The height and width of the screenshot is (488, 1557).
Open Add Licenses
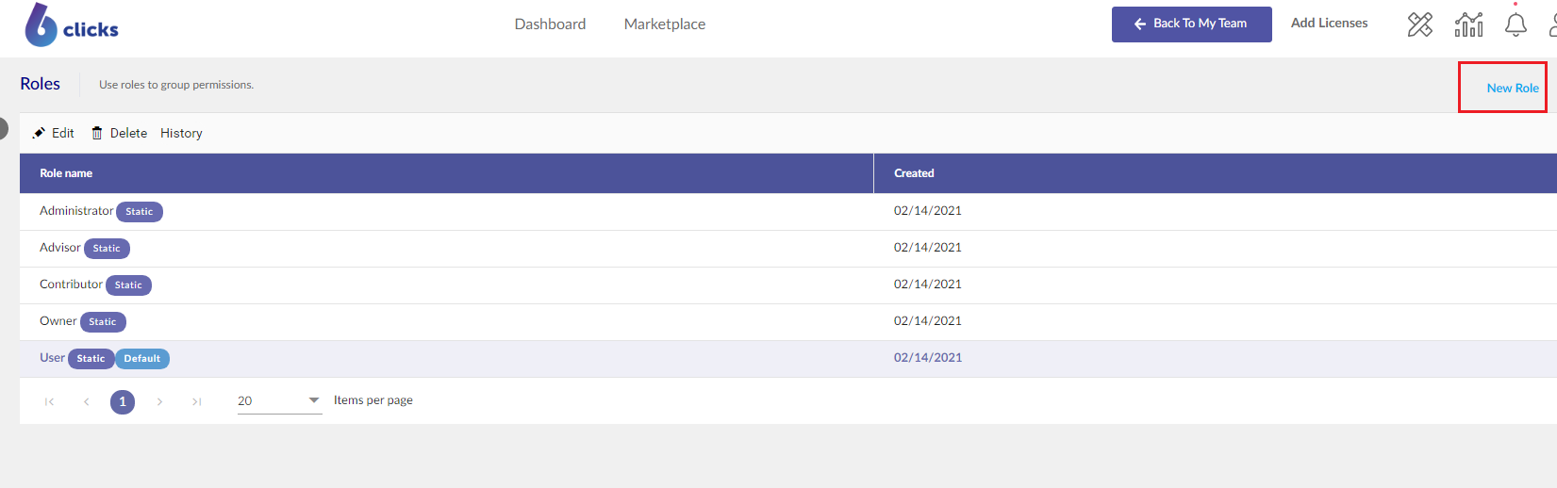coord(1329,23)
